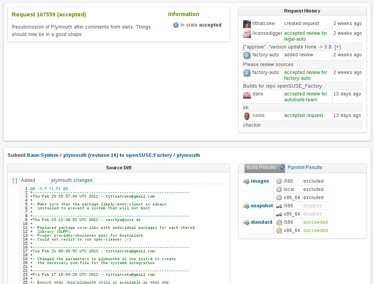Click the clock icon for images i586
Image resolution: width=374 pixels, height=284 pixels.
(x=279, y=181)
